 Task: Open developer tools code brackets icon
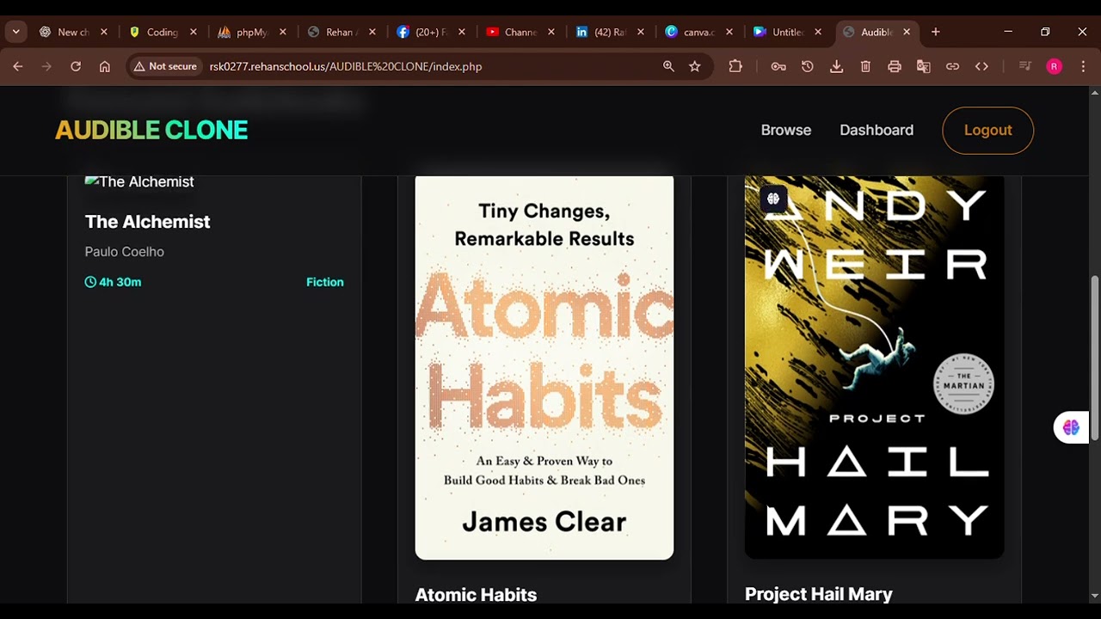pos(981,66)
